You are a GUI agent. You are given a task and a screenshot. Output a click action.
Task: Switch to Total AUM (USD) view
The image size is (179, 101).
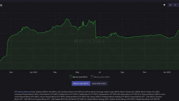[99, 84]
